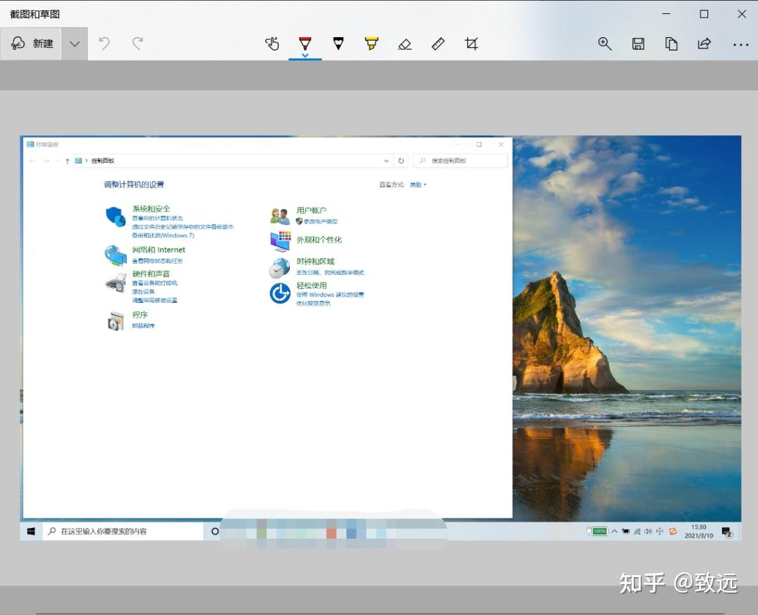
Task: Click the Undo arrow icon
Action: pyautogui.click(x=105, y=43)
